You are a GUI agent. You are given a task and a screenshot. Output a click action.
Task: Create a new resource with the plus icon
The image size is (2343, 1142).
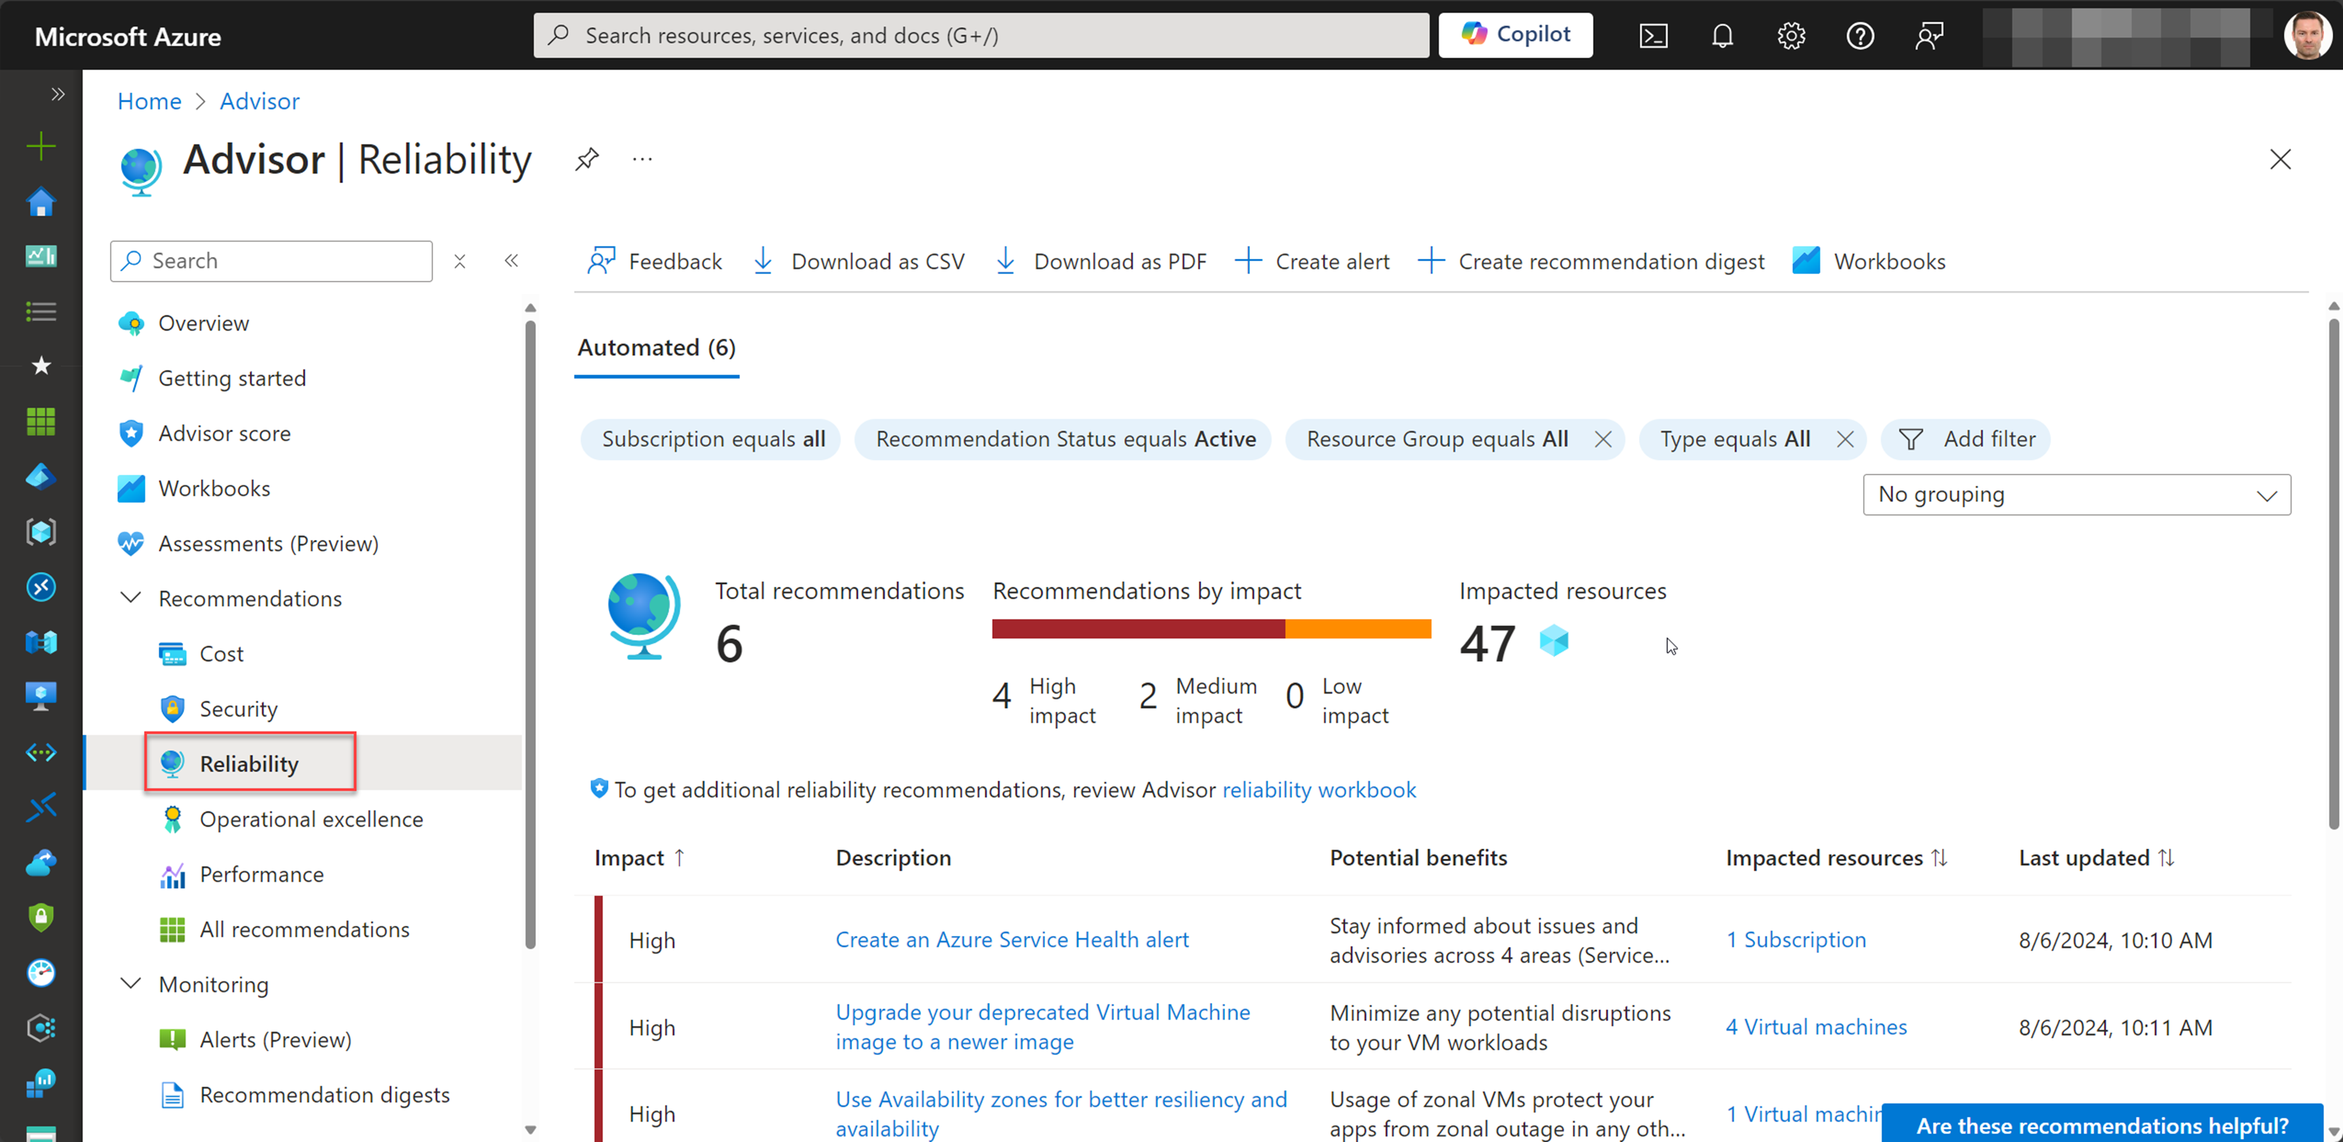point(41,146)
